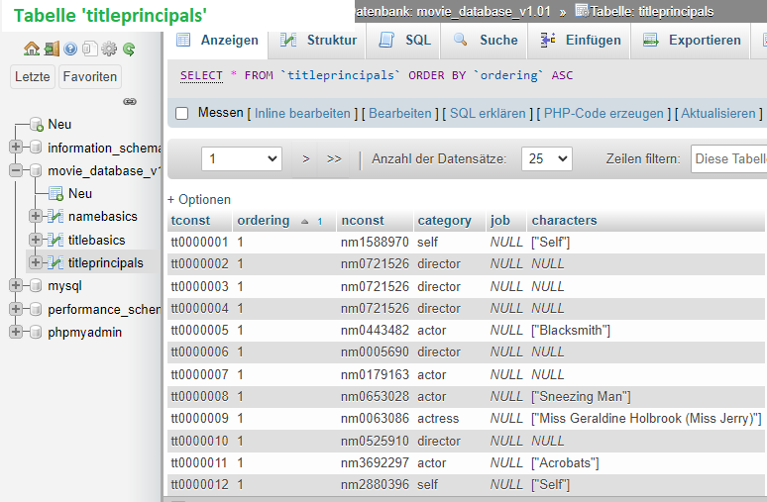This screenshot has height=502, width=767.
Task: Expand the phpmyadmin database node
Action: (16, 332)
